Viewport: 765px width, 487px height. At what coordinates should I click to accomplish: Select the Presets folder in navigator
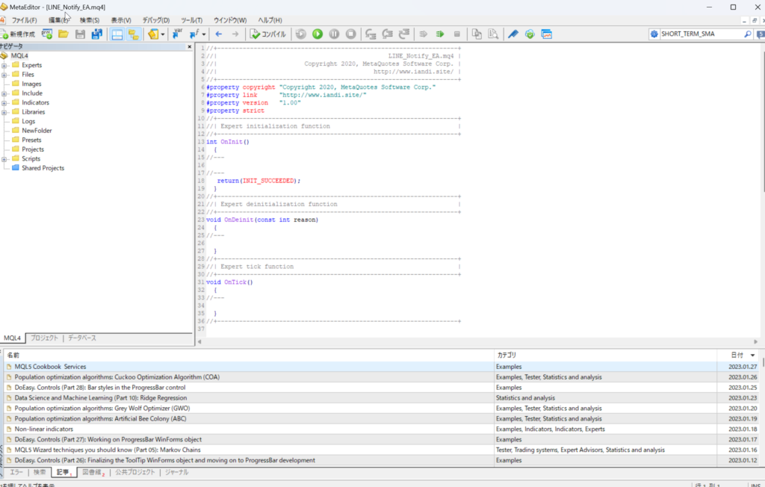(31, 140)
